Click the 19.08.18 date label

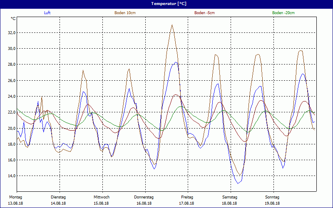tap(273, 203)
